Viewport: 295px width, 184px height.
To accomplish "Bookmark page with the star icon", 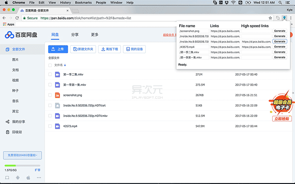I will tap(270, 18).
